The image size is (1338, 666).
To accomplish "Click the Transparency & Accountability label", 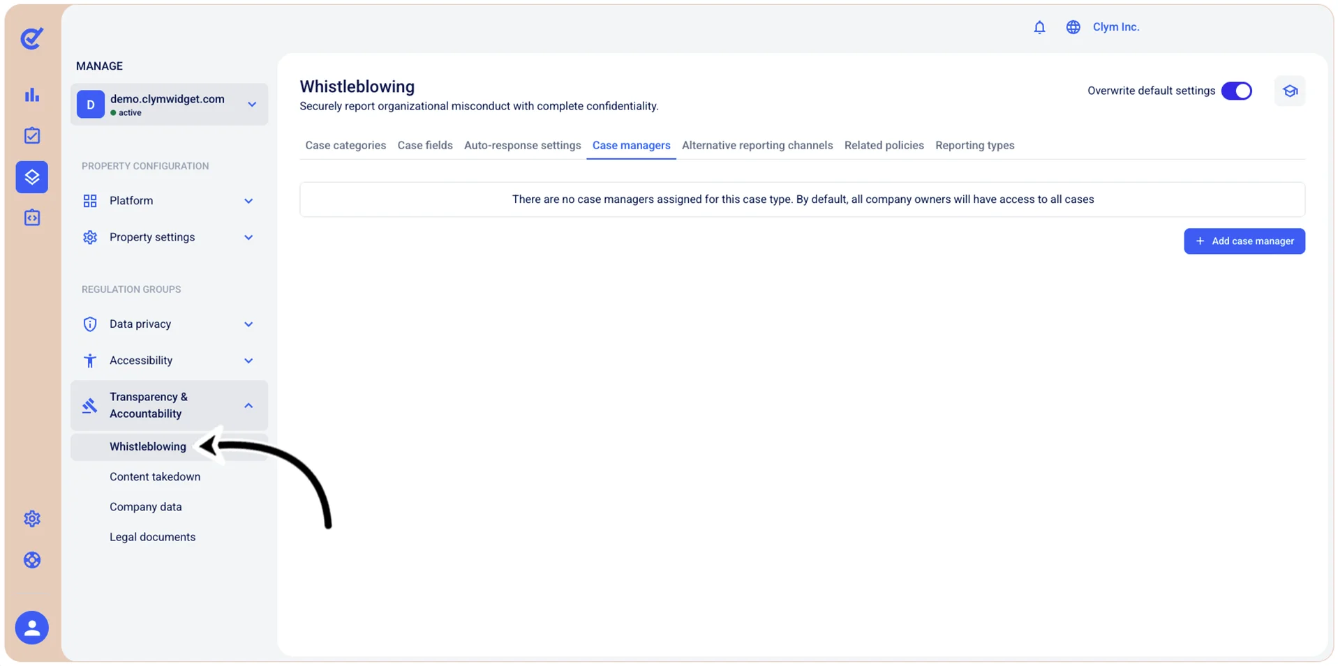I will 149,405.
